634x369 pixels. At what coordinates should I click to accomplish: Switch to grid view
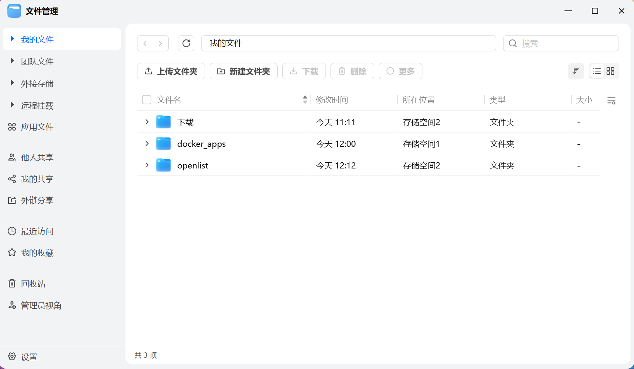click(x=610, y=71)
